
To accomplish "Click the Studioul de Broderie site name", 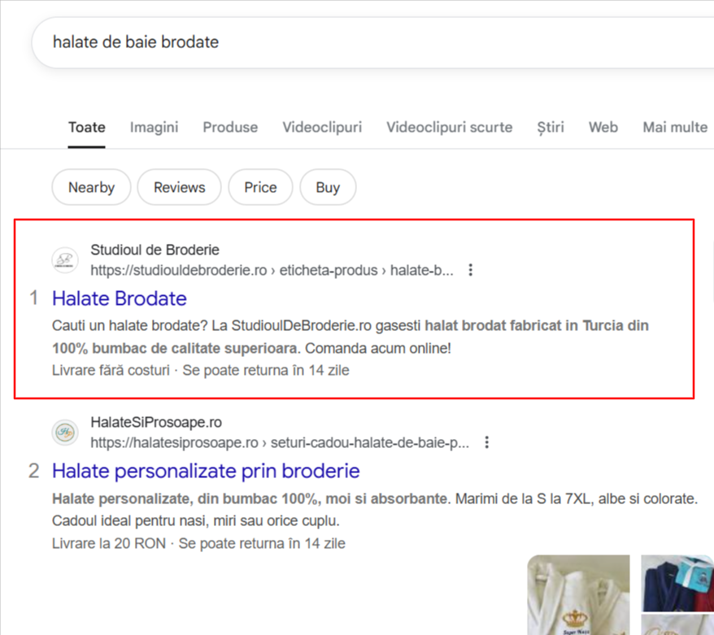I will pos(155,250).
